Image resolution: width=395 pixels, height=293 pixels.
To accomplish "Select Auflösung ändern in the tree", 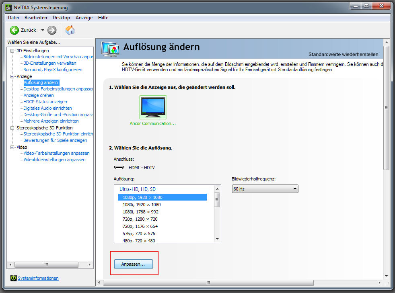I will tap(41, 82).
